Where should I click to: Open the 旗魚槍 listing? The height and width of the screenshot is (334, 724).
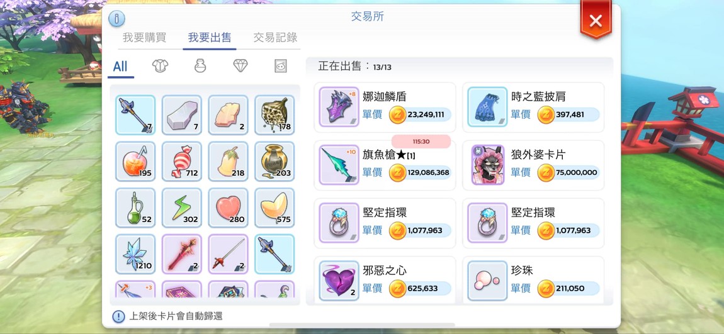385,165
